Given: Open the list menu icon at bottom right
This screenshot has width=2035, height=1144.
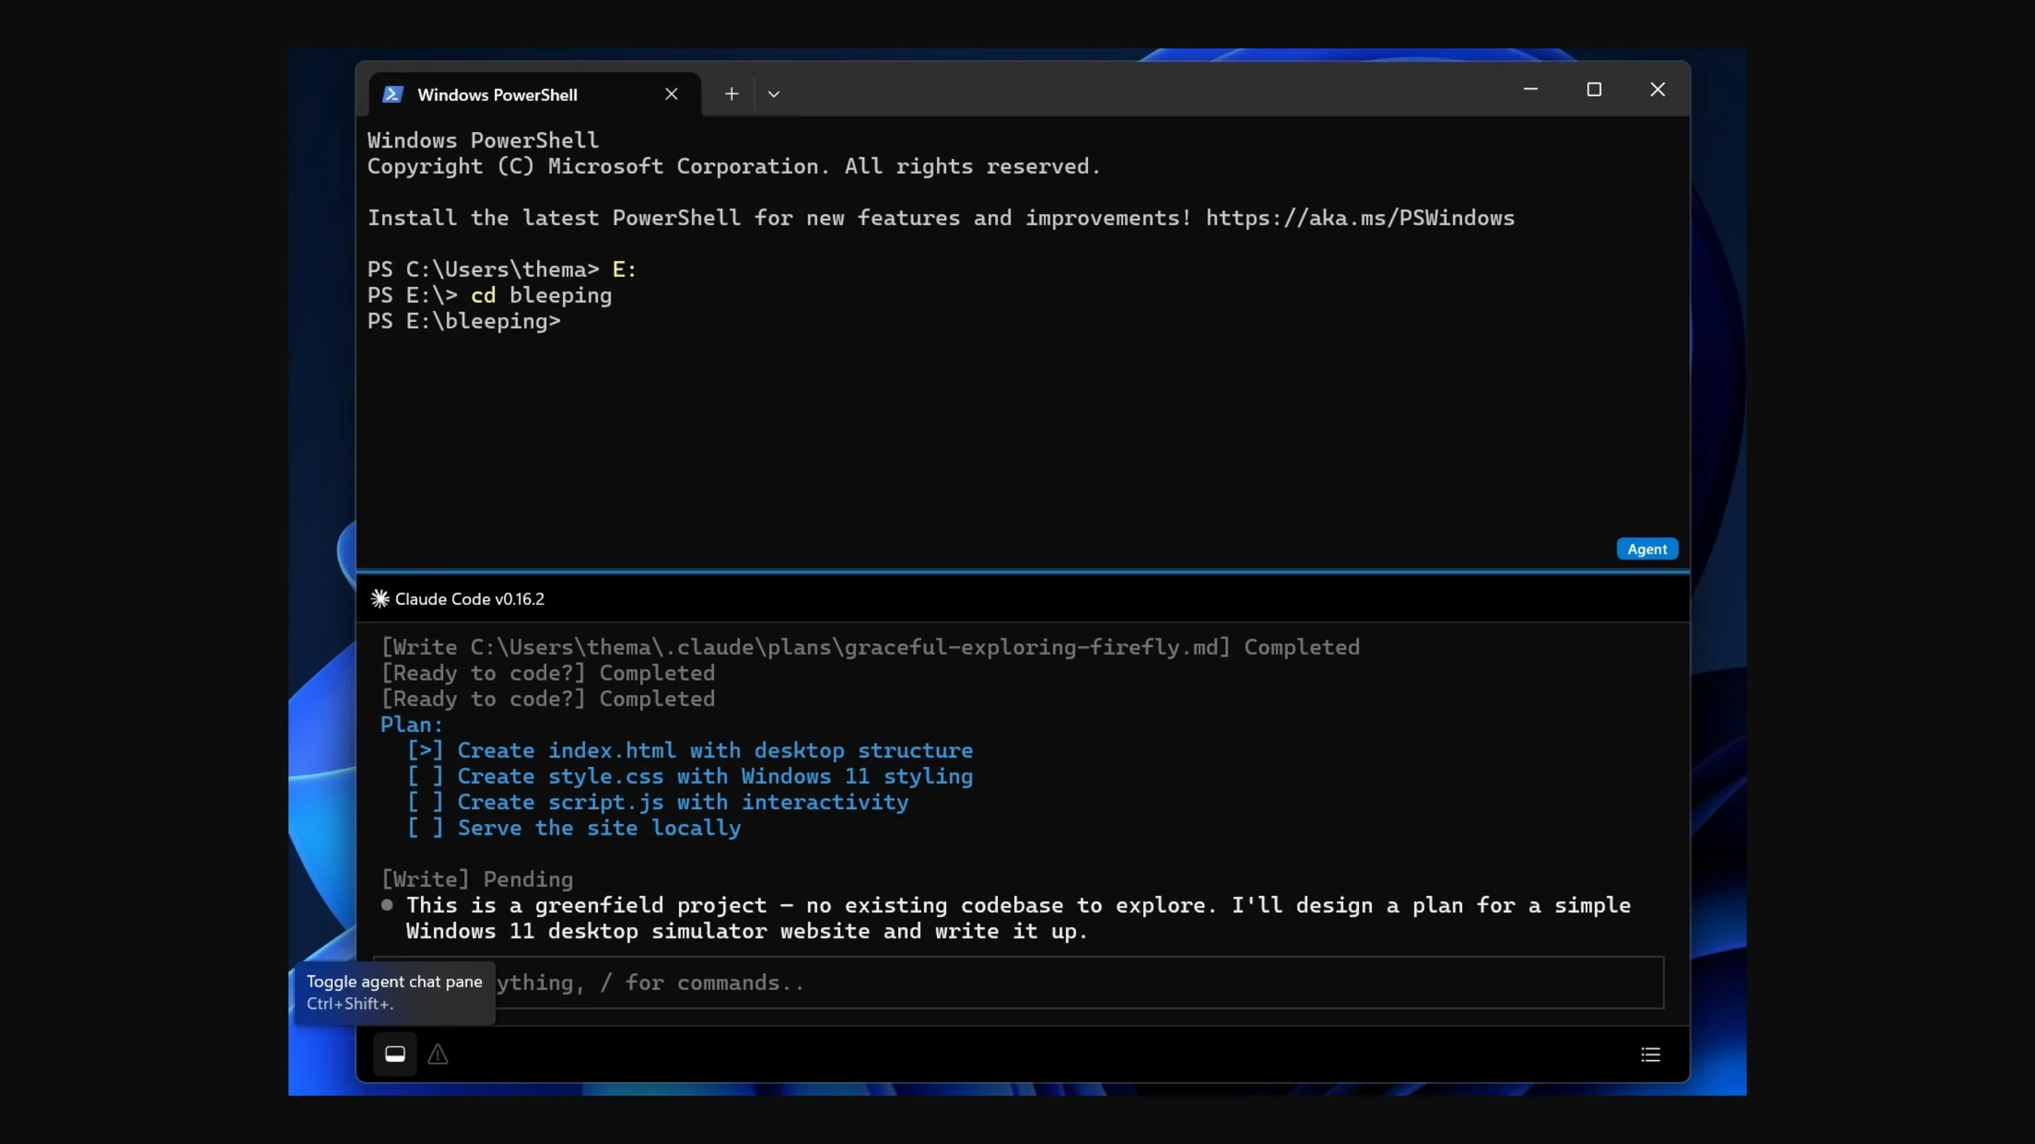Looking at the screenshot, I should tap(1651, 1055).
